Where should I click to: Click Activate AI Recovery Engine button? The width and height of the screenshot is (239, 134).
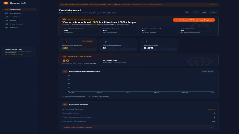click(x=194, y=20)
